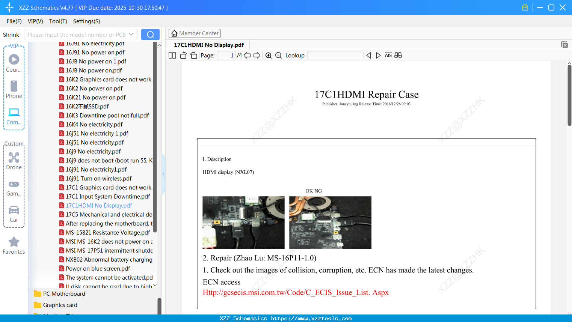This screenshot has height=322, width=572.
Task: Open 16K21 No power on.pdf
Action: coord(92,98)
